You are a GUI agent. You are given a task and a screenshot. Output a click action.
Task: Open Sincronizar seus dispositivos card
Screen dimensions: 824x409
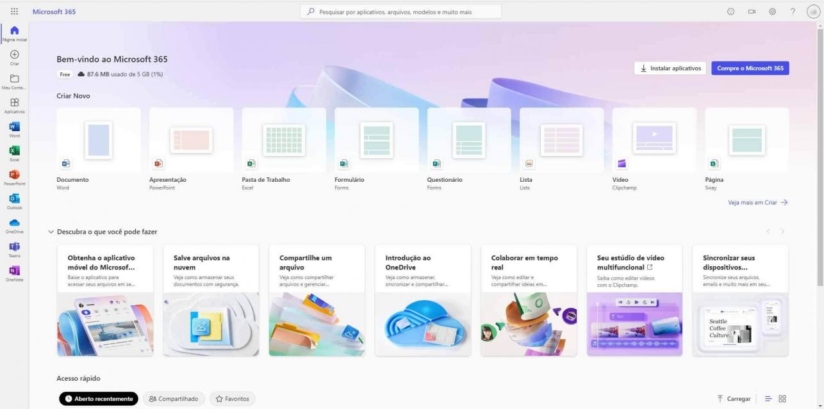click(x=741, y=300)
